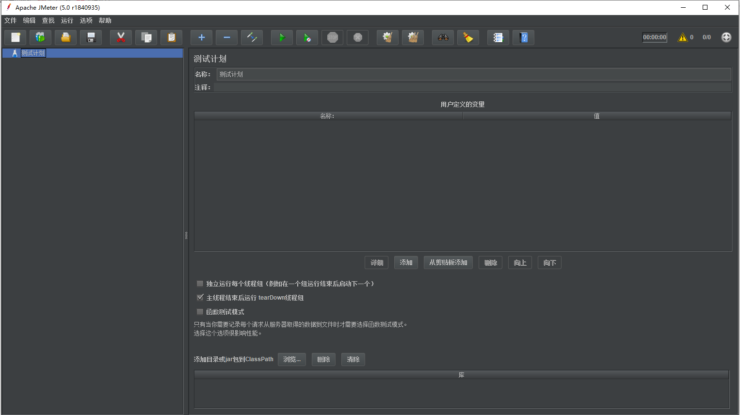Open the 运行 menu

coord(67,20)
